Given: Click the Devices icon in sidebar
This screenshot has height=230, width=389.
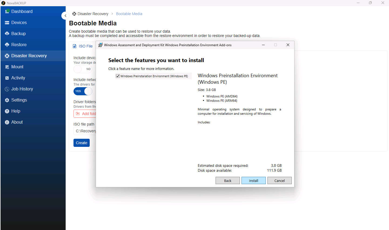Looking at the screenshot, I should tap(7, 23).
